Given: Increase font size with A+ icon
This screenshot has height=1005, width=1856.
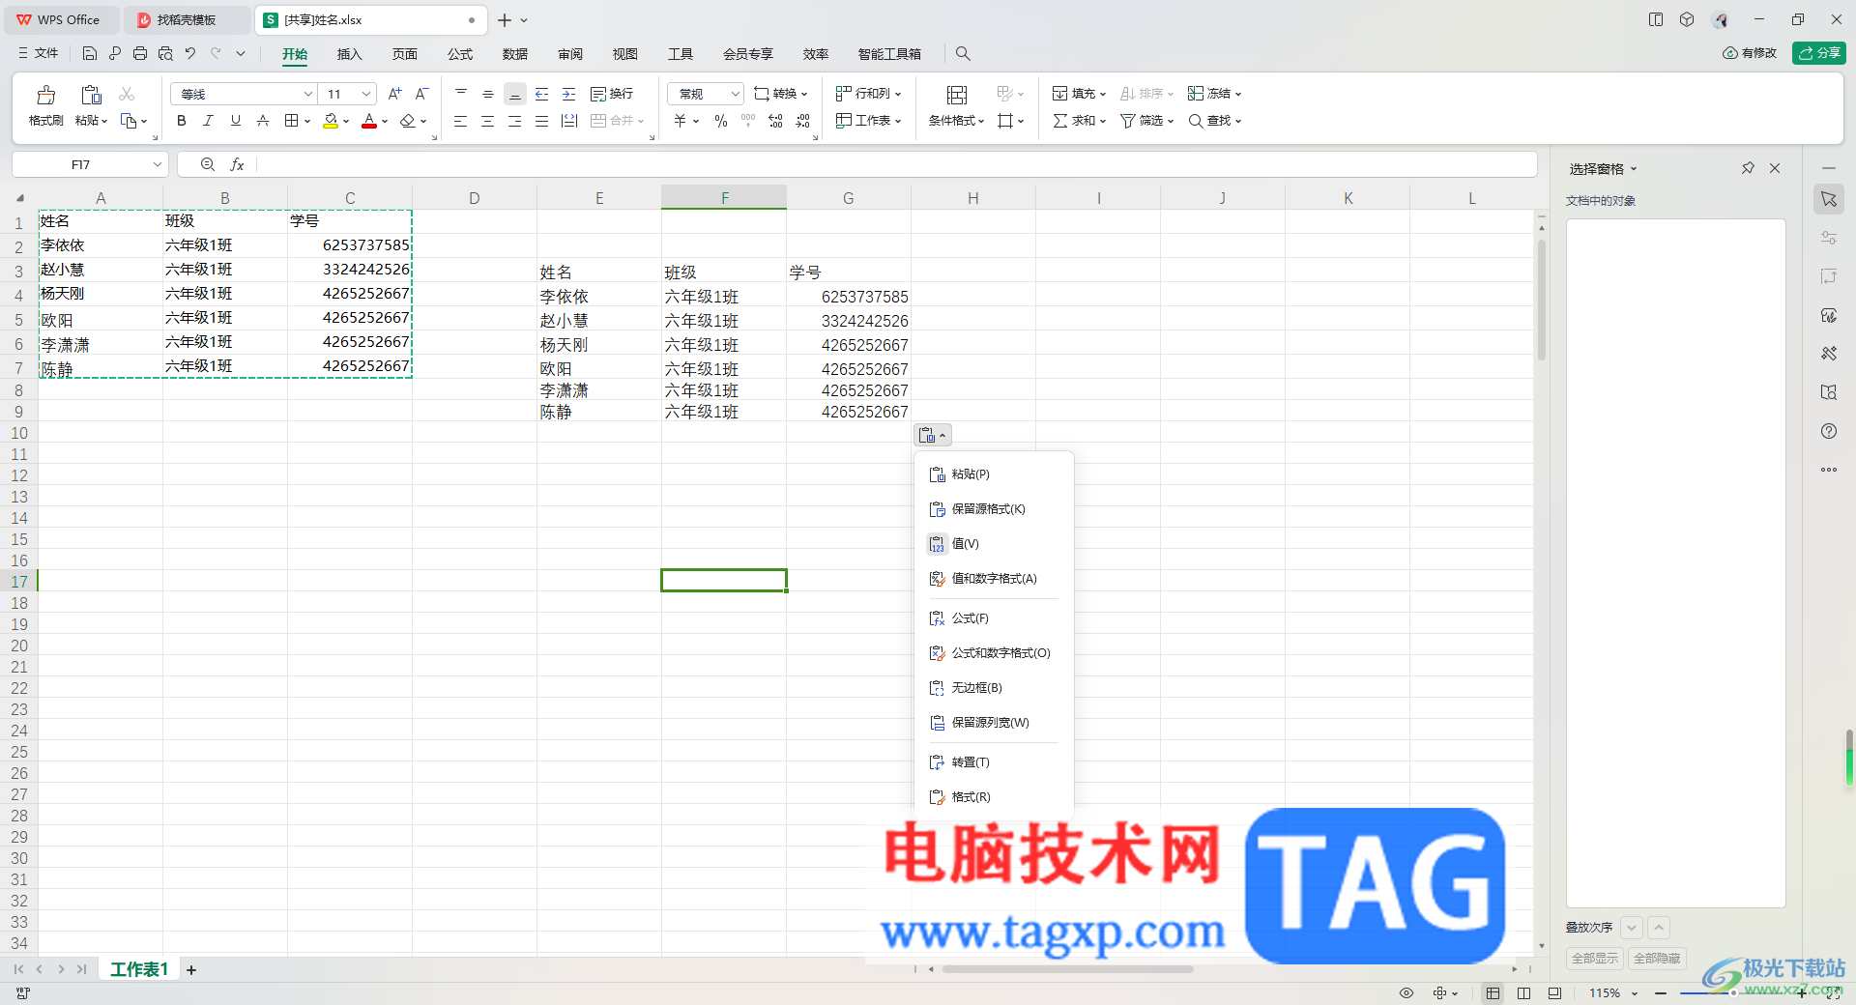Looking at the screenshot, I should (x=394, y=94).
